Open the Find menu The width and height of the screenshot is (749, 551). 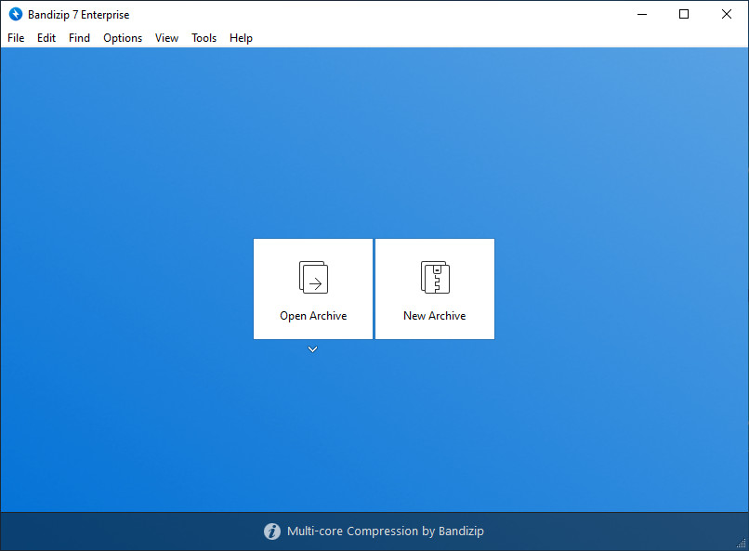tap(79, 38)
